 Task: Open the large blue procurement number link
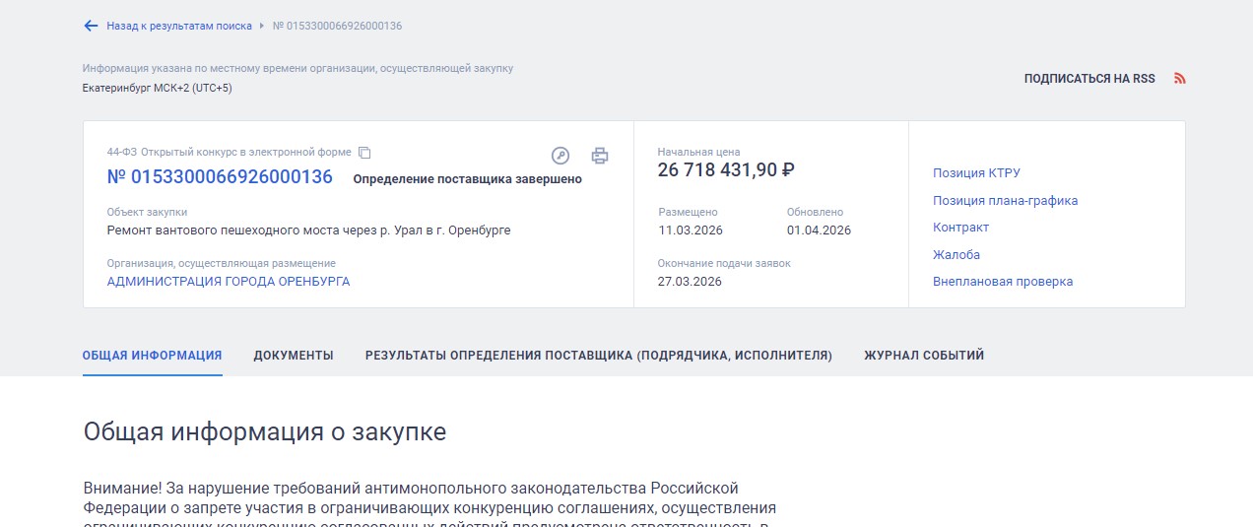(x=220, y=177)
